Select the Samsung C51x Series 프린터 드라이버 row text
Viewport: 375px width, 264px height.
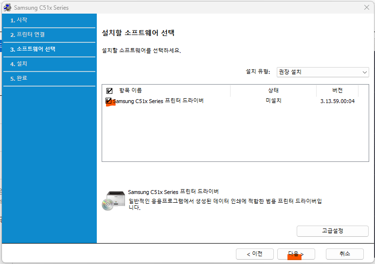159,101
